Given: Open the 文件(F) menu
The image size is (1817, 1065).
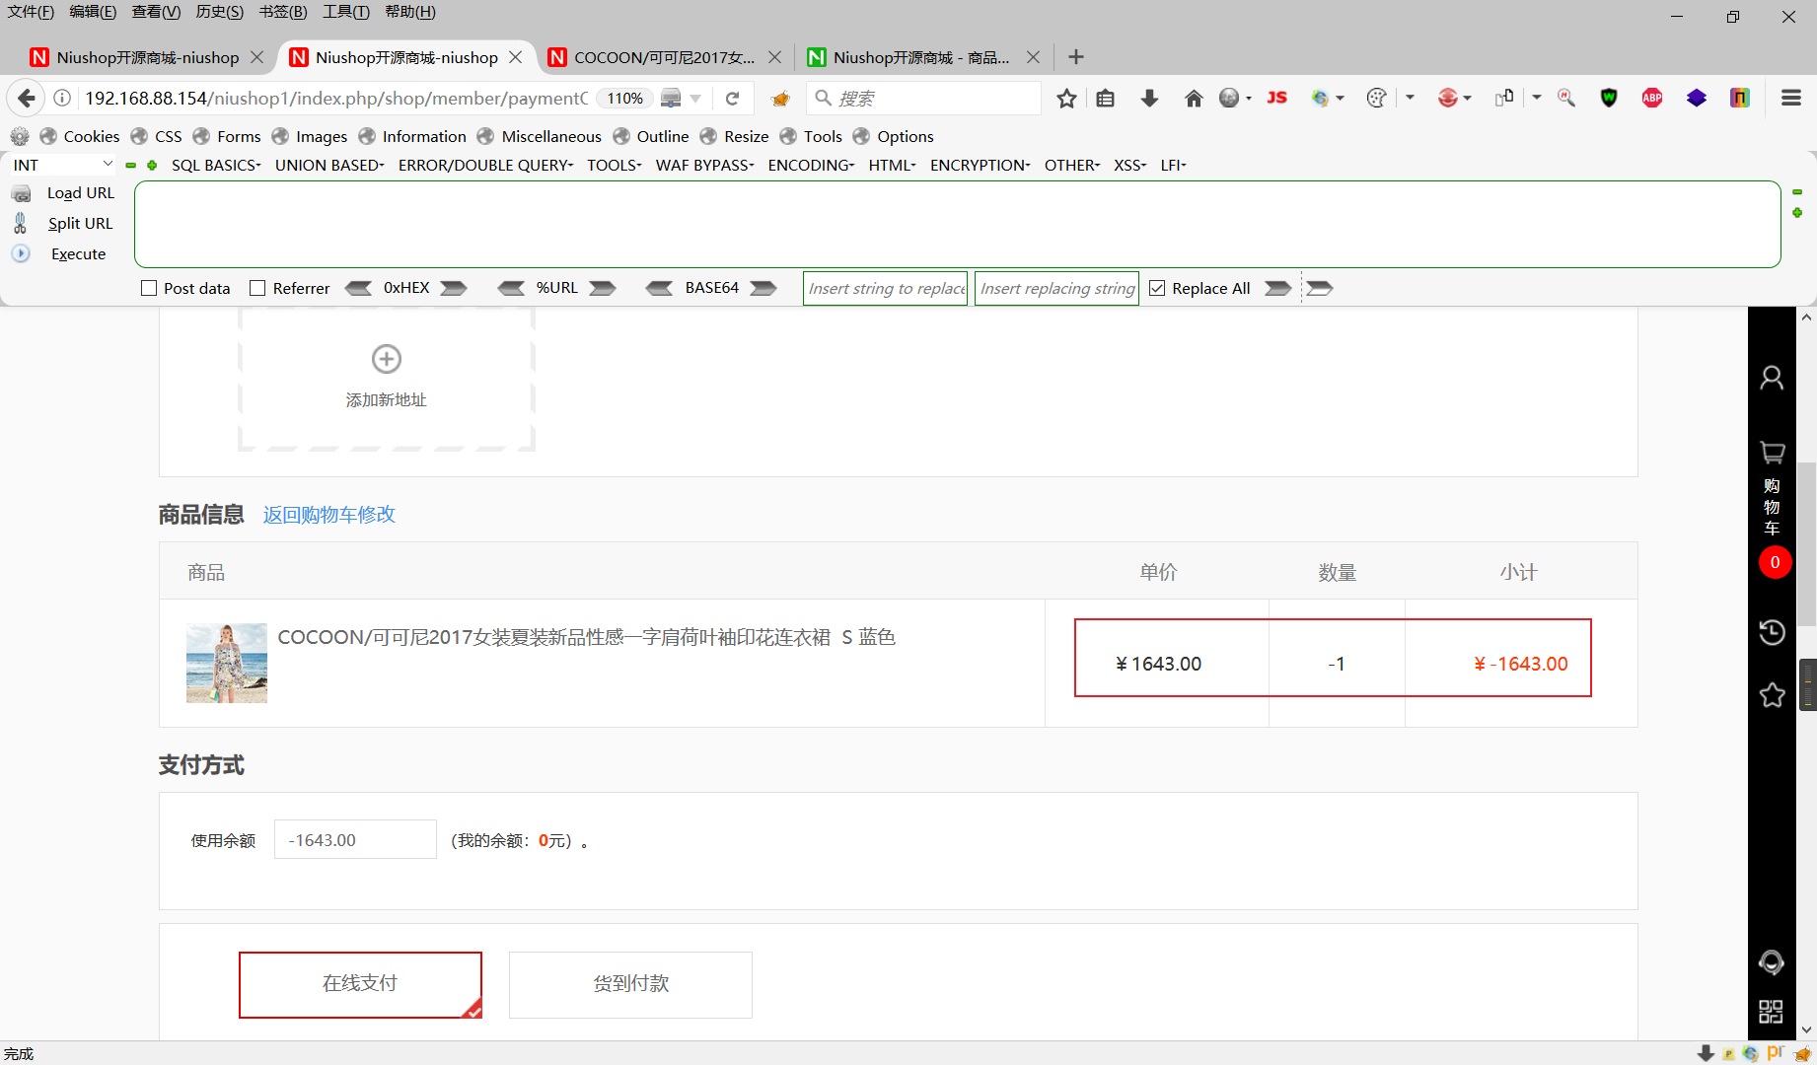Looking at the screenshot, I should (31, 12).
